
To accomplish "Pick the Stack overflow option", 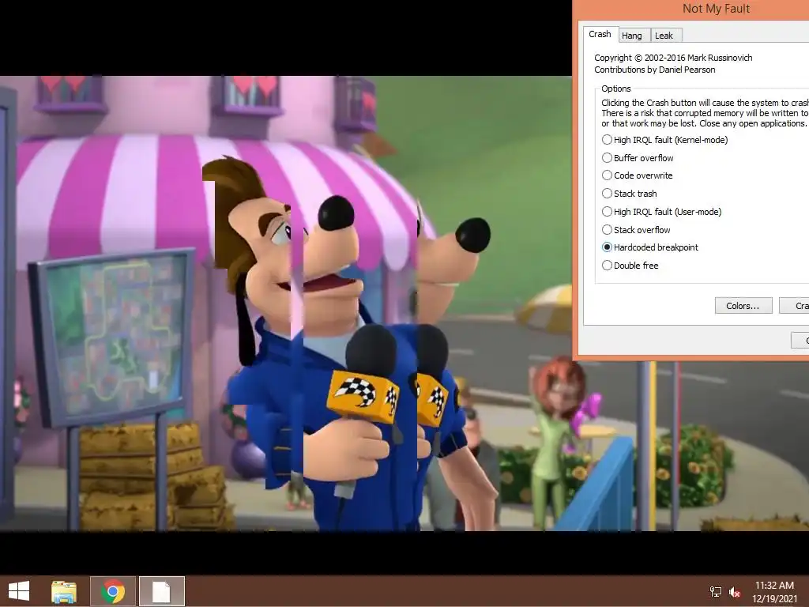I will coord(636,230).
